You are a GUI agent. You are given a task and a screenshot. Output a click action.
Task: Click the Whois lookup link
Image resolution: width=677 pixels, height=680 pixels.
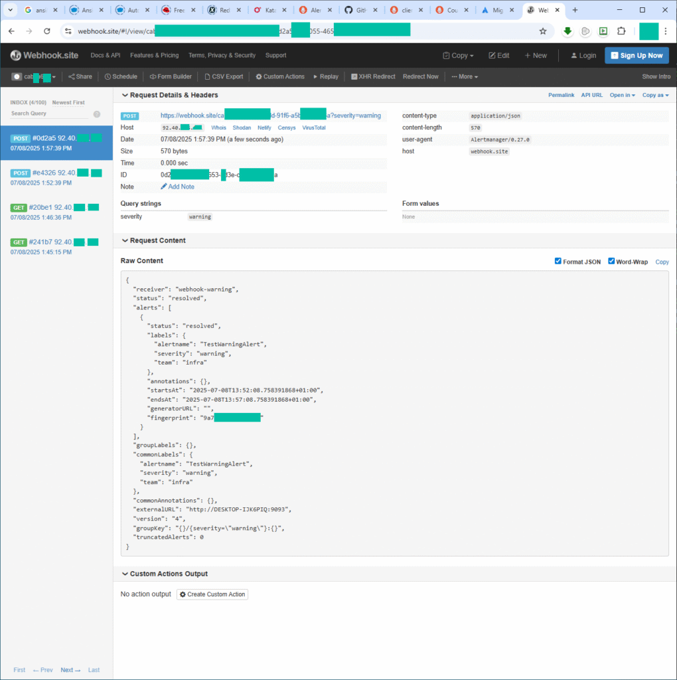click(218, 128)
